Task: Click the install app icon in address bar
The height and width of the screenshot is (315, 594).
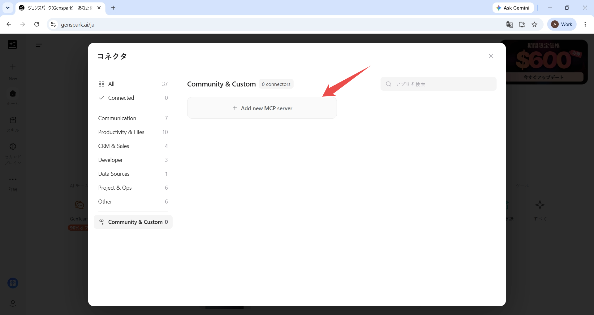Action: [x=522, y=24]
